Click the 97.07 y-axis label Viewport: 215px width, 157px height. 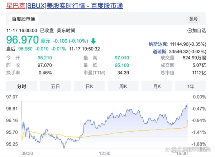tap(12, 97)
